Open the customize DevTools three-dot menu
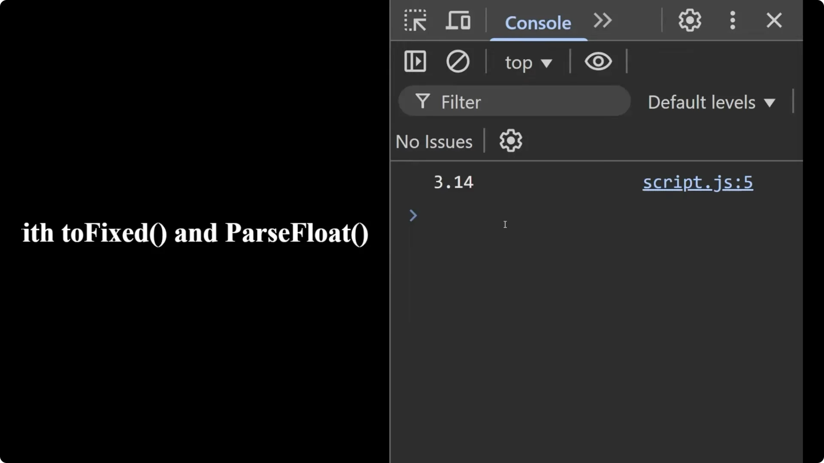The height and width of the screenshot is (463, 824). [733, 20]
